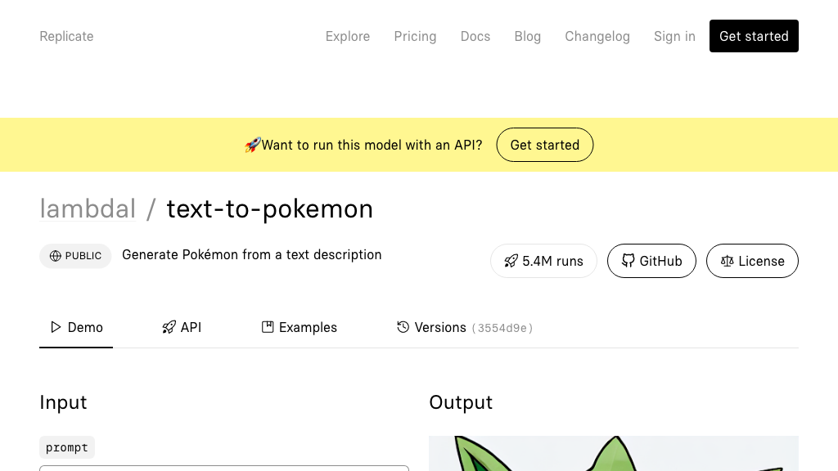Click the prompt input field
838x471 pixels.
(224, 469)
